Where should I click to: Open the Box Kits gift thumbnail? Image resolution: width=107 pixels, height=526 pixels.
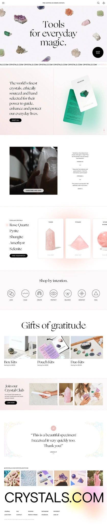click(20, 347)
